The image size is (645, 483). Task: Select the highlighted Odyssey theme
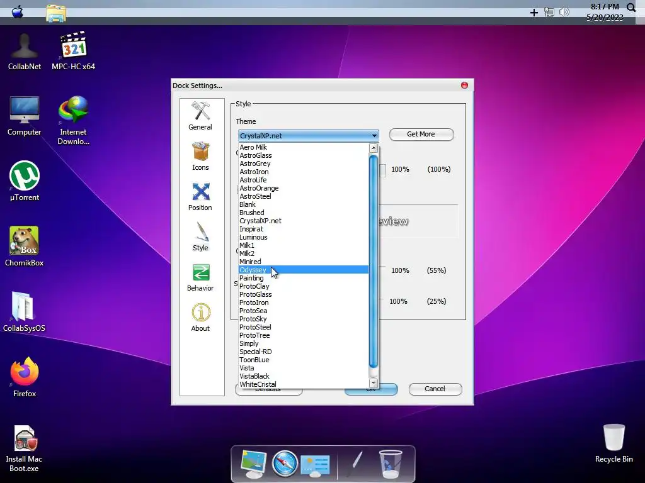(x=304, y=270)
